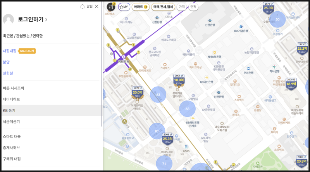Click subway exit 5 marker near 여의도역
The width and height of the screenshot is (310, 172).
pos(138,52)
